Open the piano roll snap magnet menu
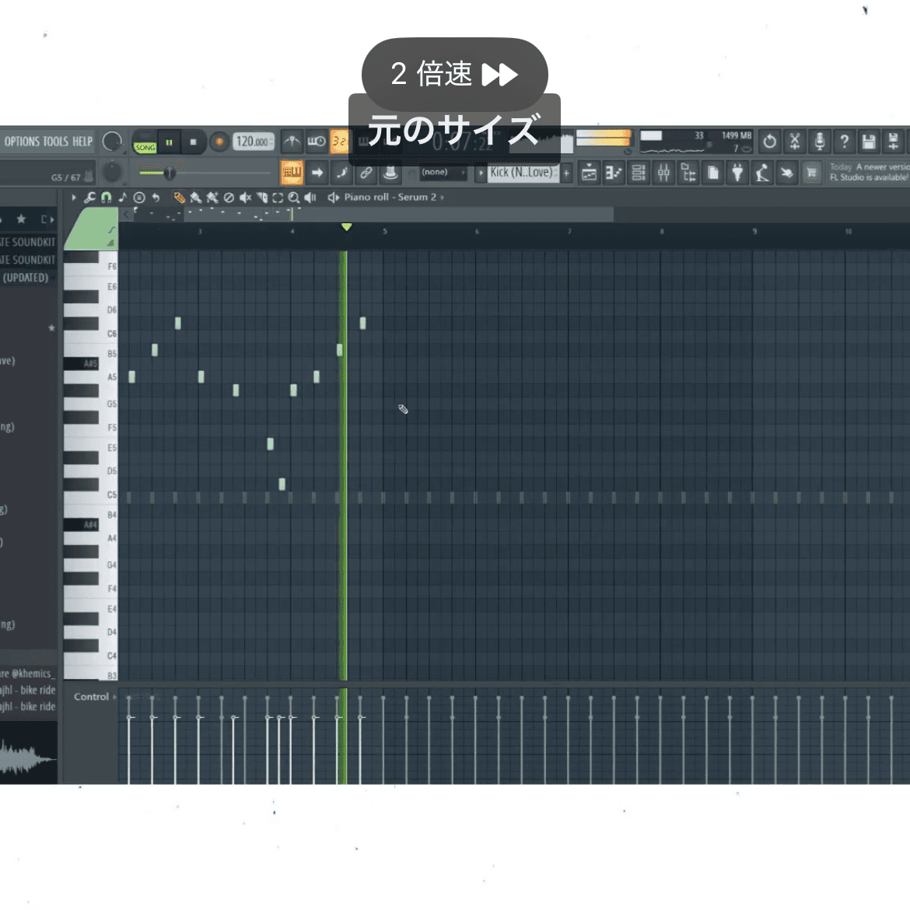Image resolution: width=910 pixels, height=910 pixels. click(x=107, y=198)
